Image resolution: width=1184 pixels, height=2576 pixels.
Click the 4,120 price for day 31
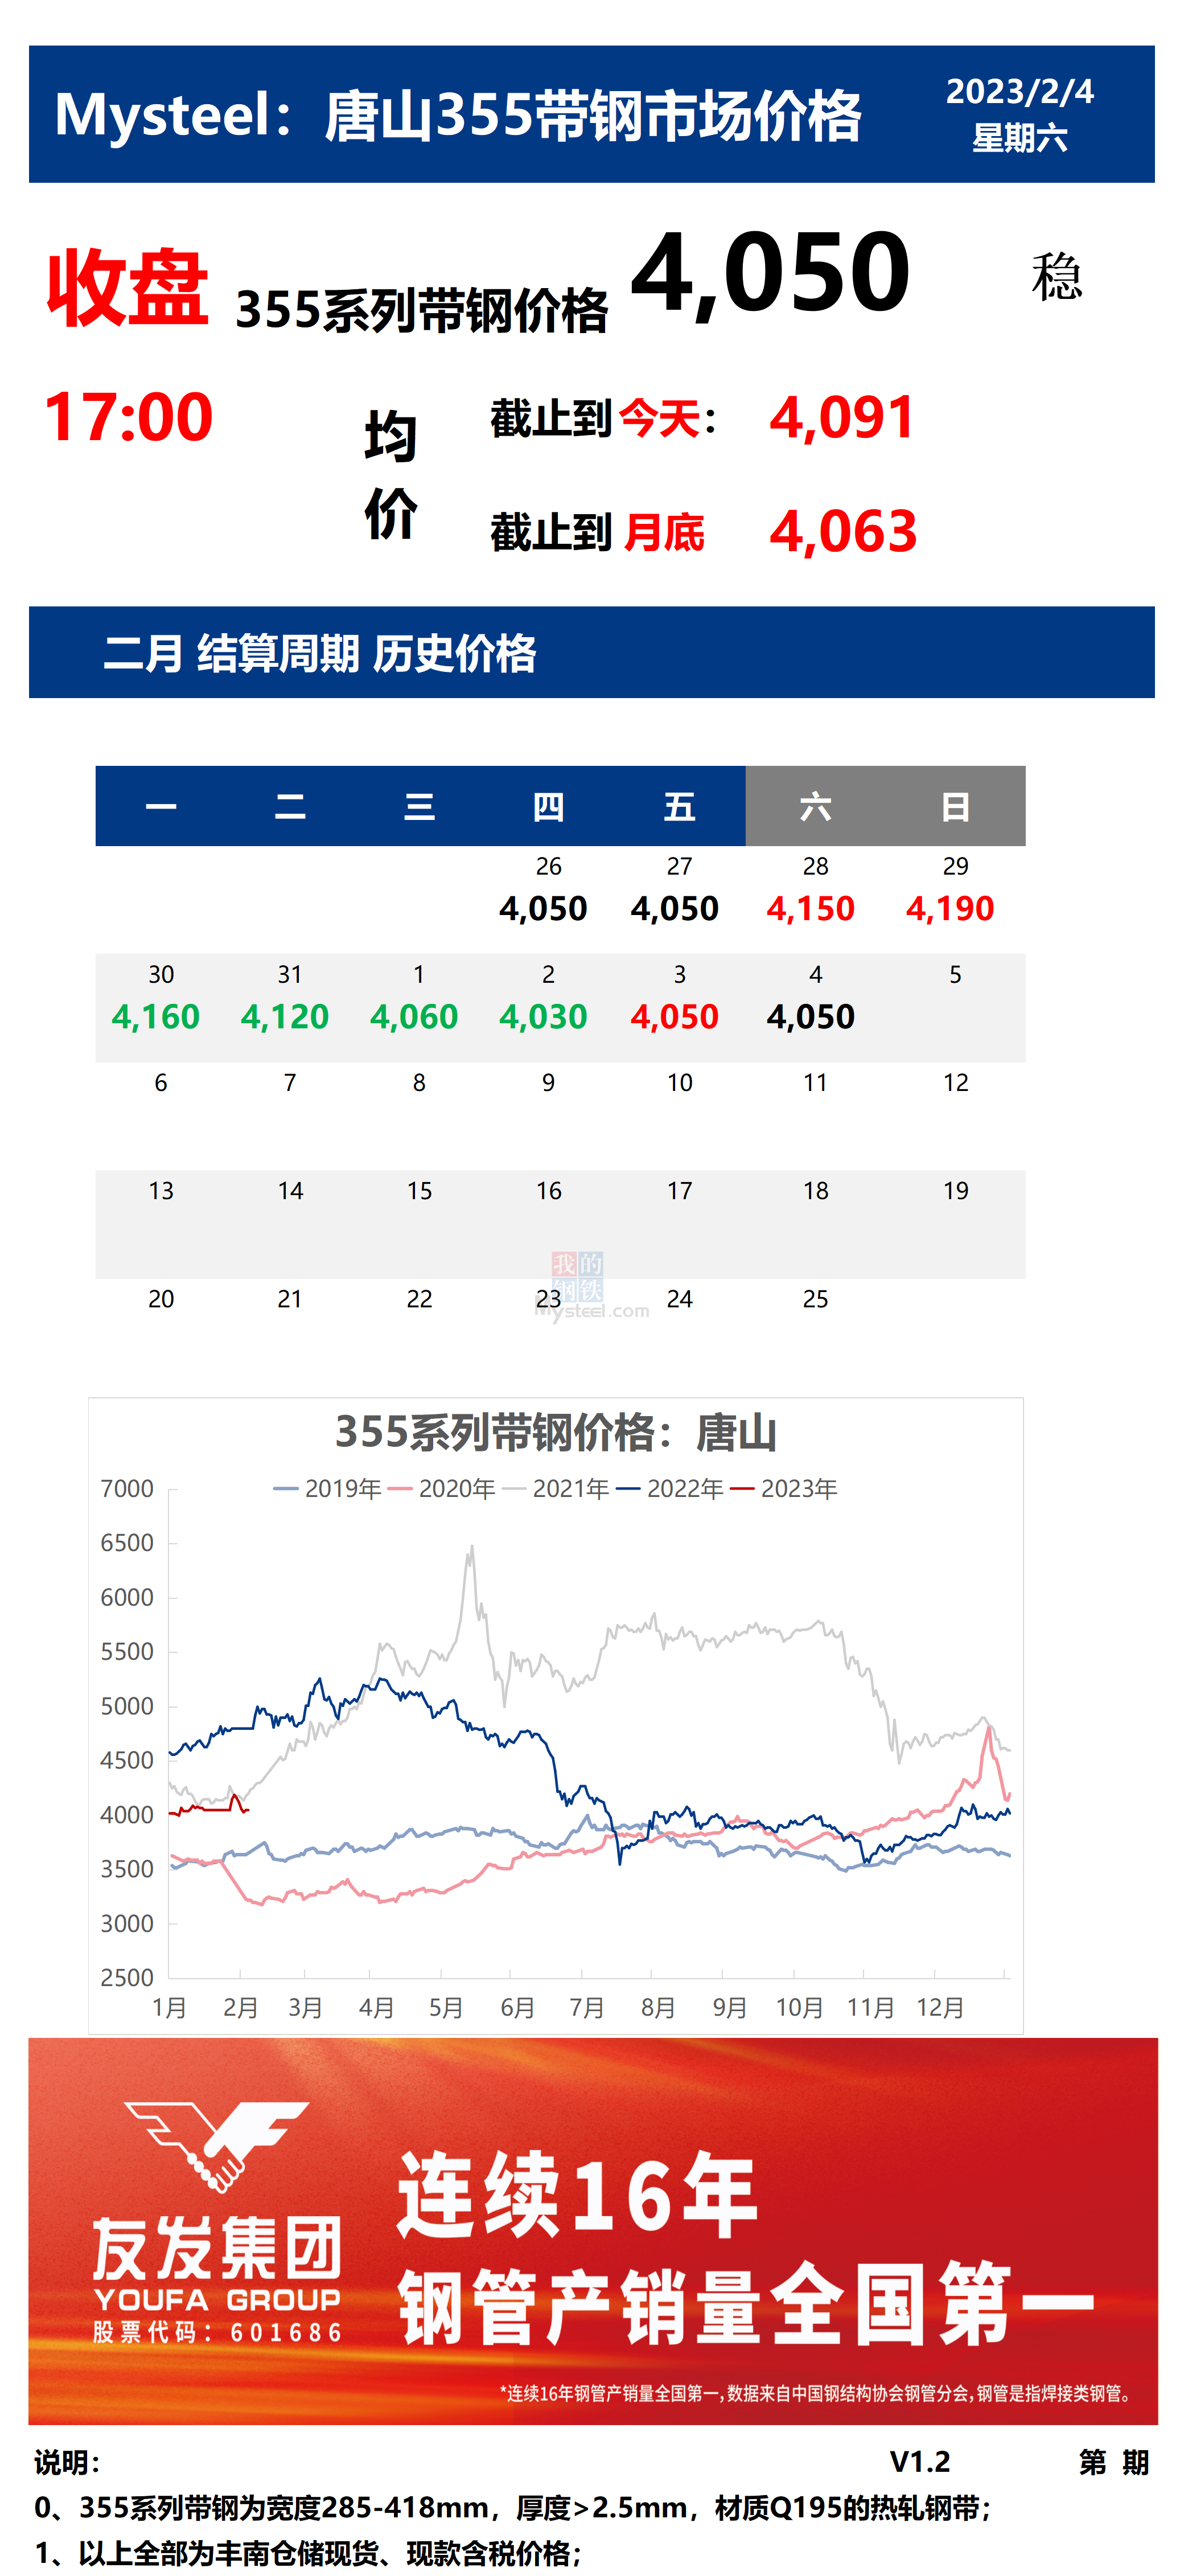pyautogui.click(x=285, y=1017)
